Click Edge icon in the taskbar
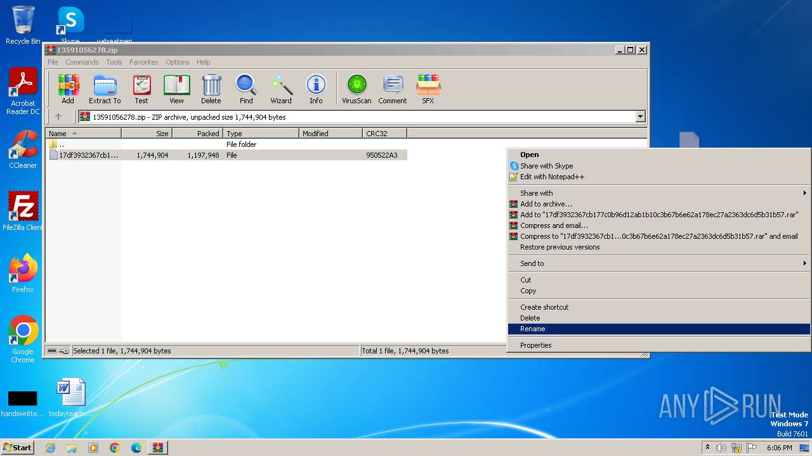812x456 pixels. pyautogui.click(x=136, y=448)
